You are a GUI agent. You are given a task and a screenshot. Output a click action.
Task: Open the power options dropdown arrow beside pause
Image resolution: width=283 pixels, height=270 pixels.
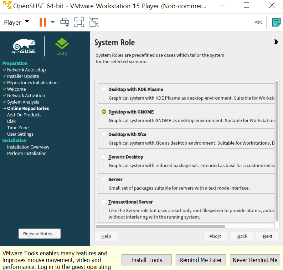coord(52,22)
